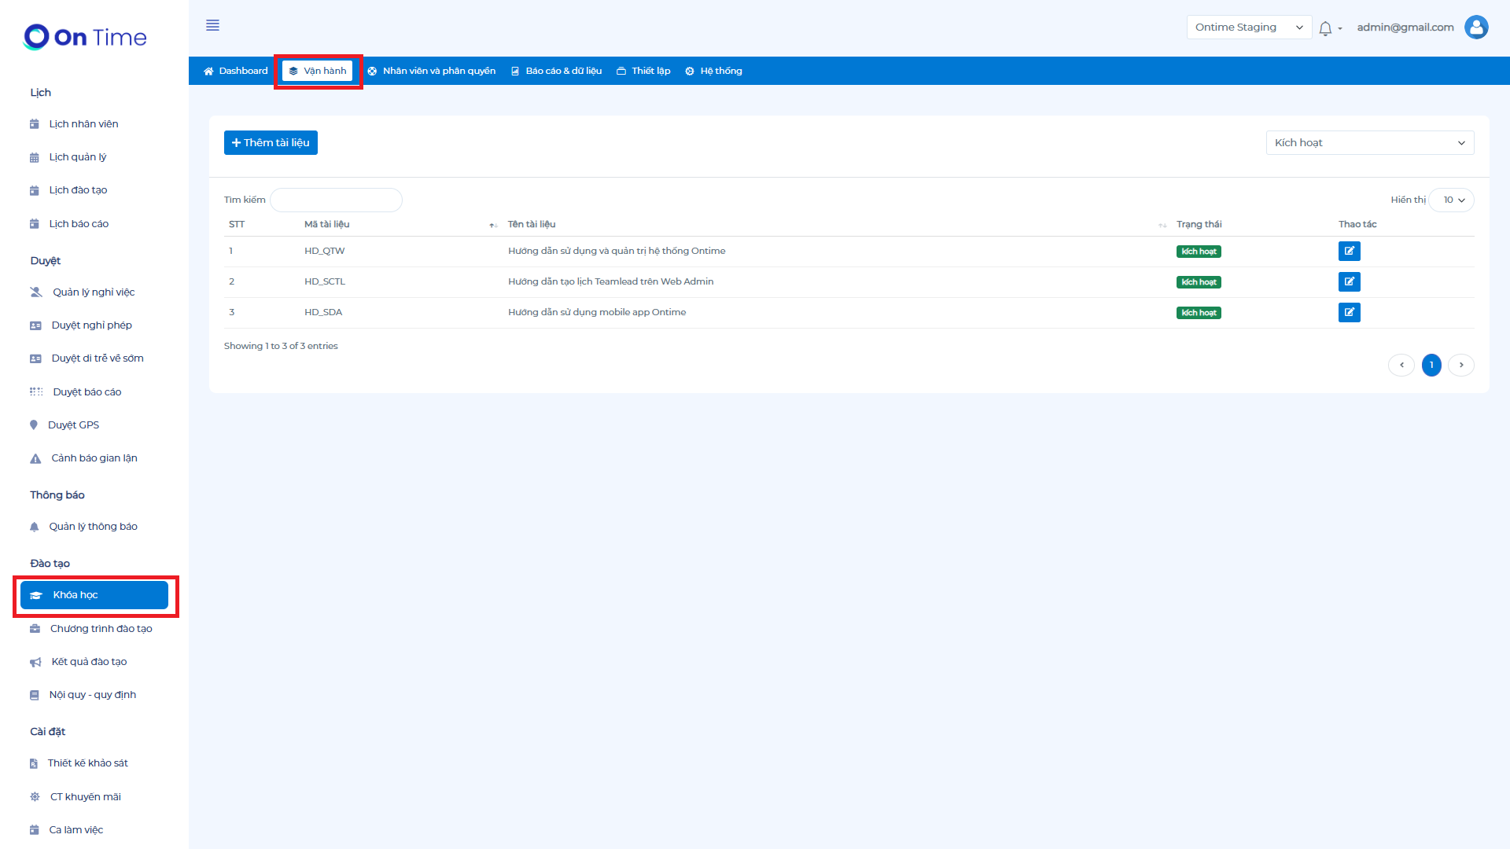Click the On Time logo

pyautogui.click(x=85, y=37)
